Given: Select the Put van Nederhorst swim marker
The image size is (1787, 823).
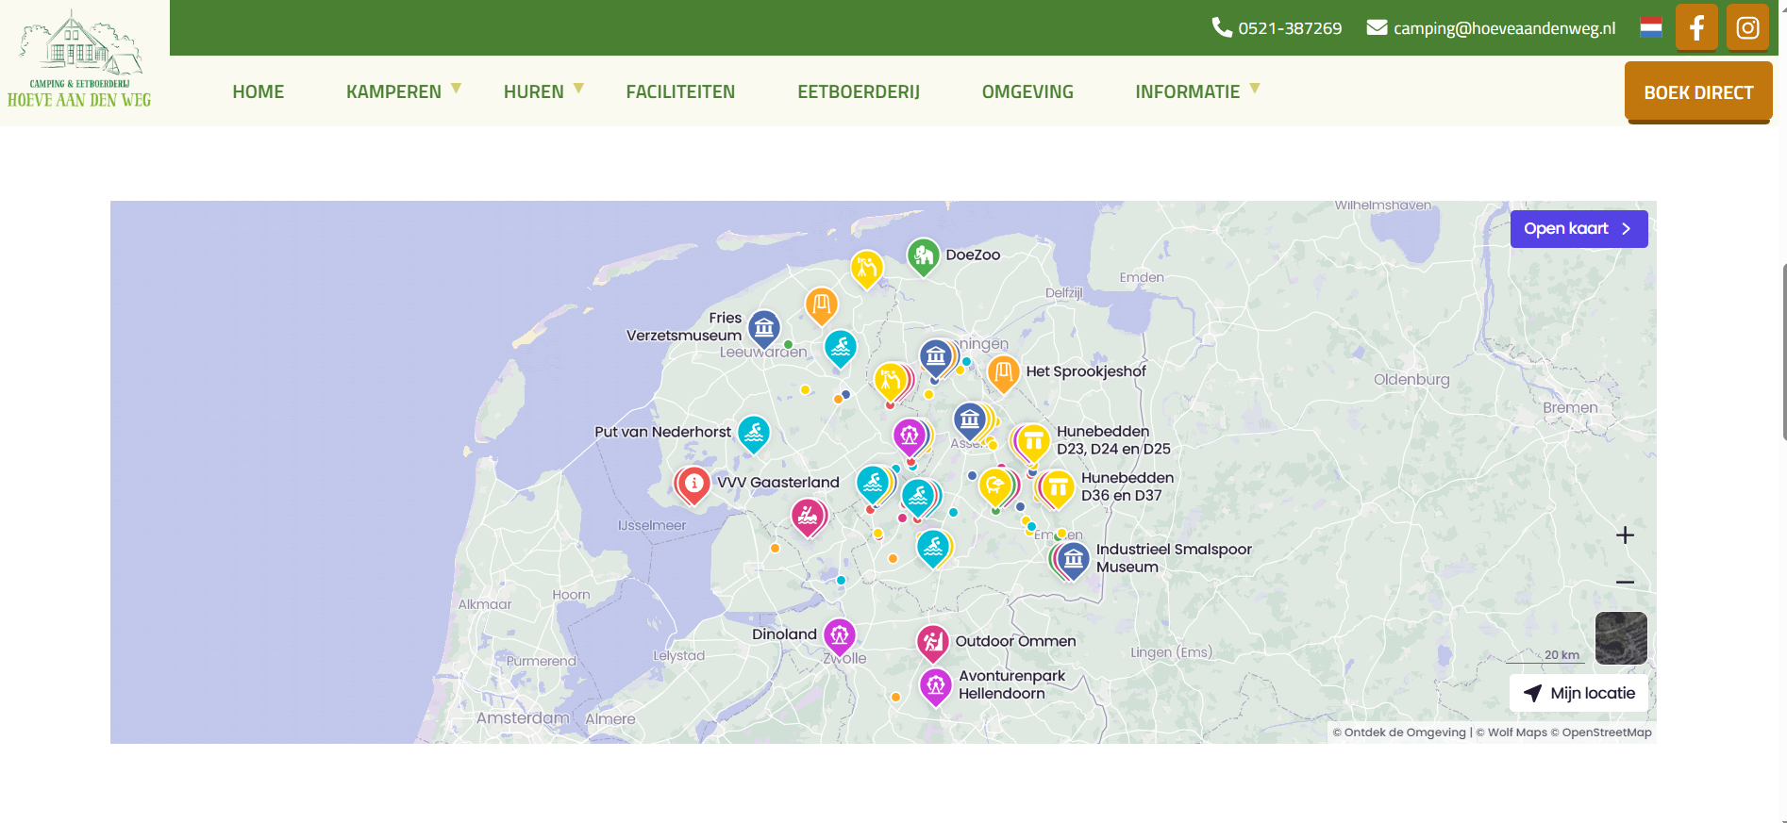Looking at the screenshot, I should (753, 433).
